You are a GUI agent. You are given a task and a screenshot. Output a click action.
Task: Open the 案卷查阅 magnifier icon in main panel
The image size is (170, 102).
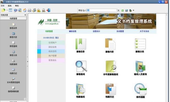pos(81,66)
